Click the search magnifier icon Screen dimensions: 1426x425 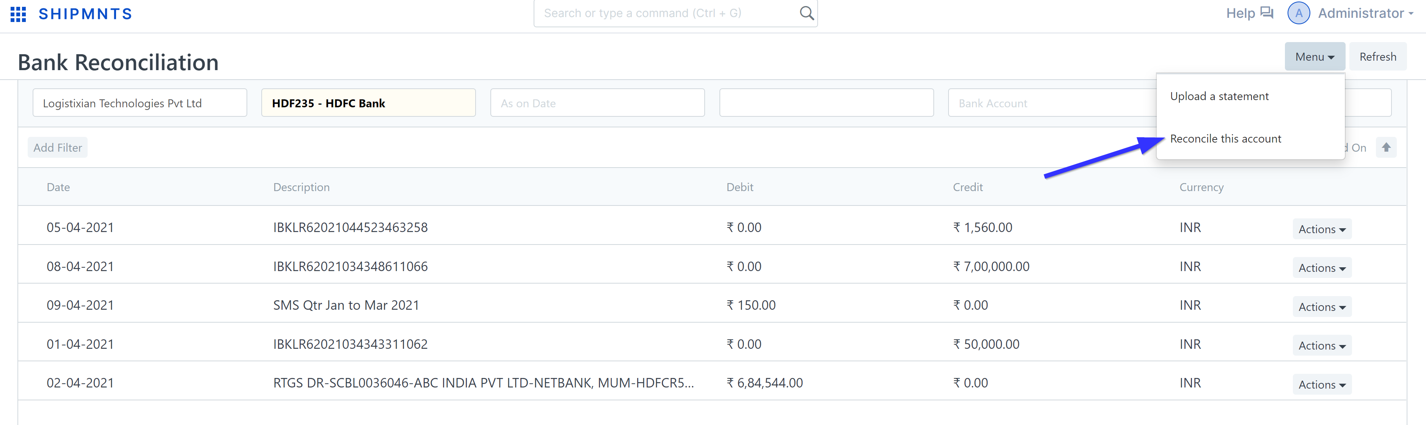point(806,13)
